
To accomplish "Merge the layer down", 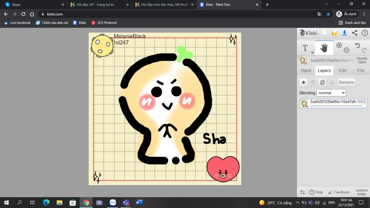I will [332, 82].
